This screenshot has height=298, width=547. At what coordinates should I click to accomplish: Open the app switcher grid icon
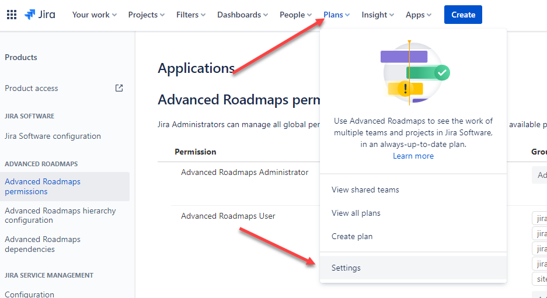[12, 15]
